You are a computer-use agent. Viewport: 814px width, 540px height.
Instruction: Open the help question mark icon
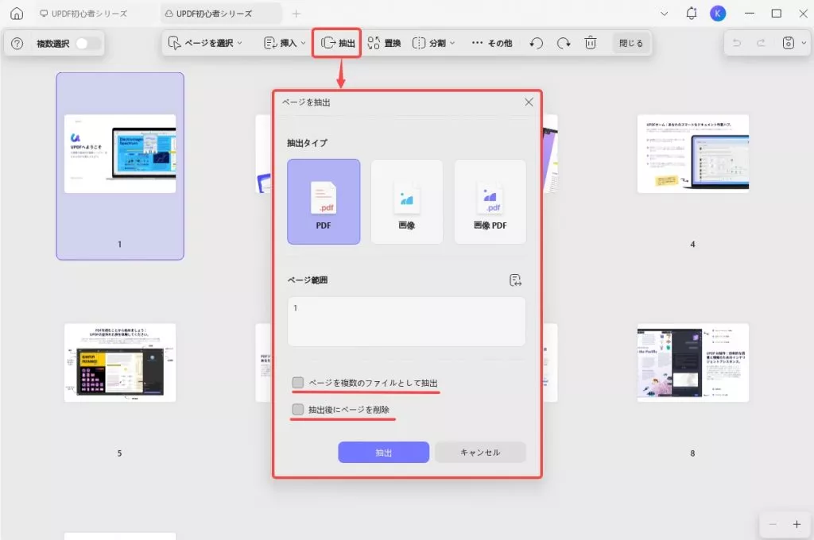pos(17,44)
